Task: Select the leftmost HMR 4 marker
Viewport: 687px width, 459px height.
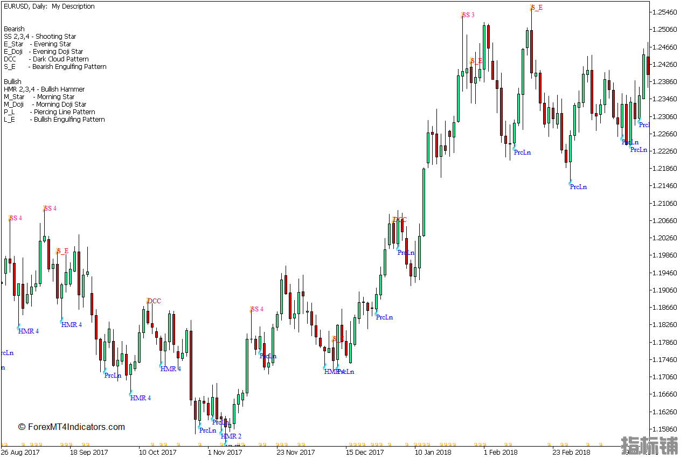Action: (28, 331)
